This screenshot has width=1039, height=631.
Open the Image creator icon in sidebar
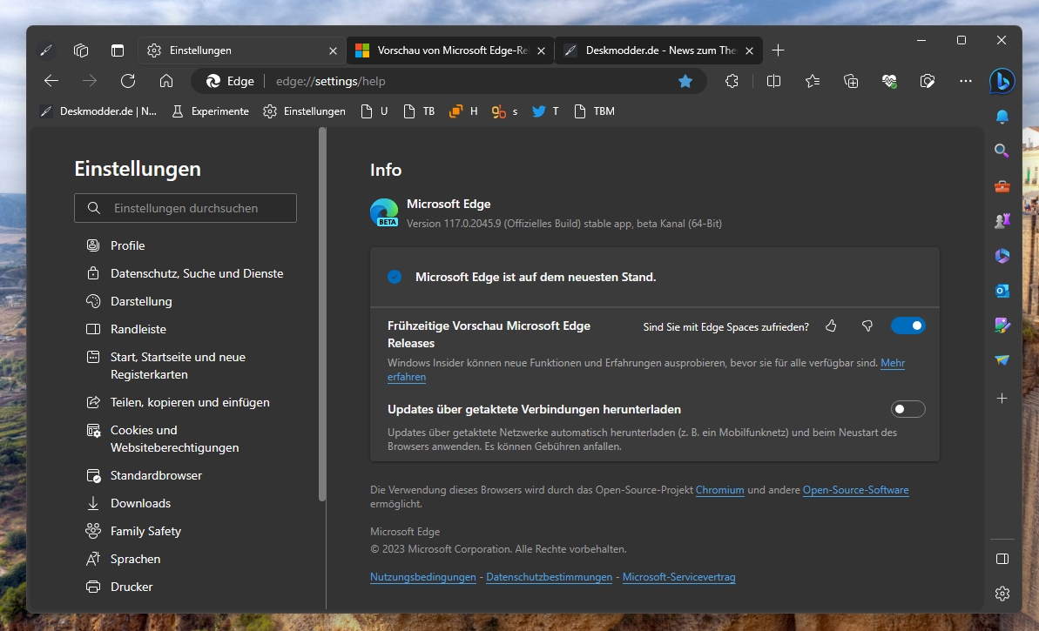click(x=1002, y=326)
